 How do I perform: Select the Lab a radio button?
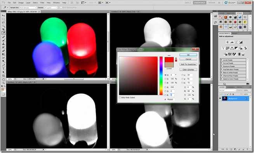182,79
